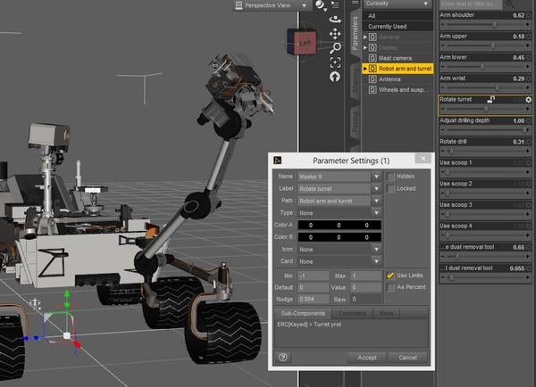Enable the As Percent checkbox
The image size is (536, 387).
[x=390, y=287]
